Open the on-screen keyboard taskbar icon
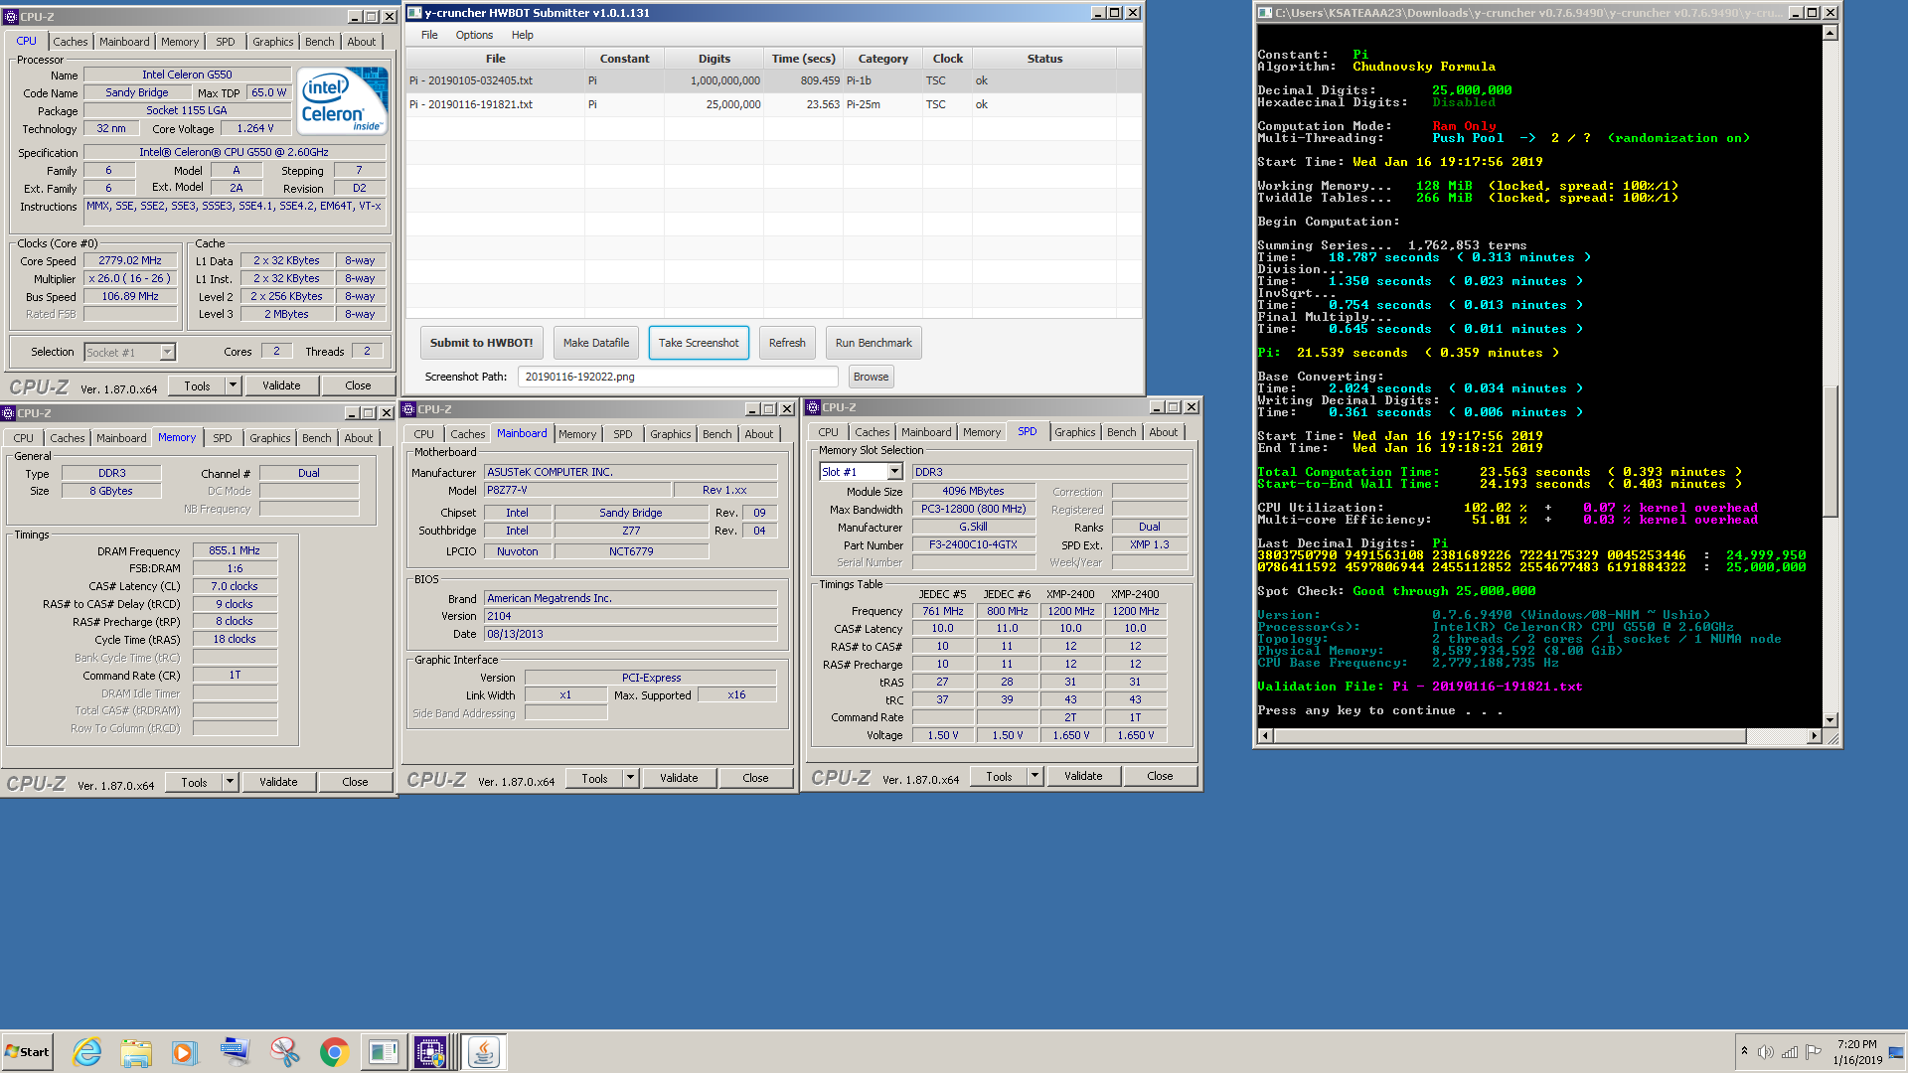Image resolution: width=1908 pixels, height=1073 pixels. pos(236,1052)
